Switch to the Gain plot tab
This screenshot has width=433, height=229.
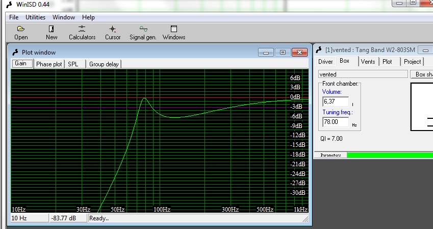22,64
